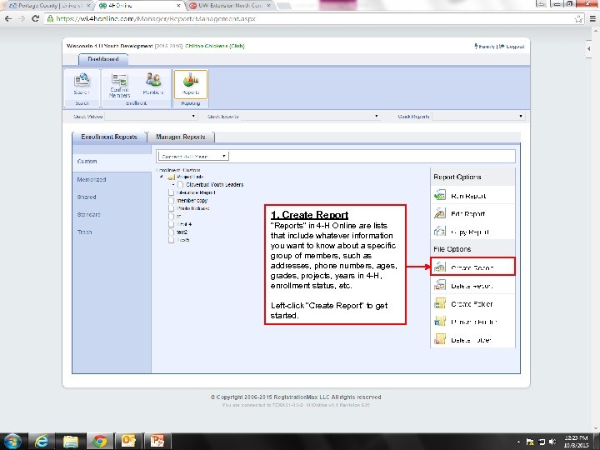Click Delete Report under File Options
Viewport: 600px width, 450px height.
[x=472, y=286]
